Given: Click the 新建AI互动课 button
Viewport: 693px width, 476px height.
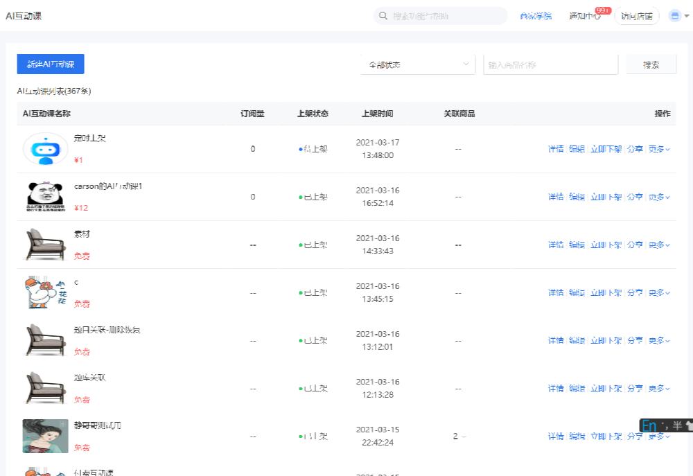Looking at the screenshot, I should [x=51, y=64].
